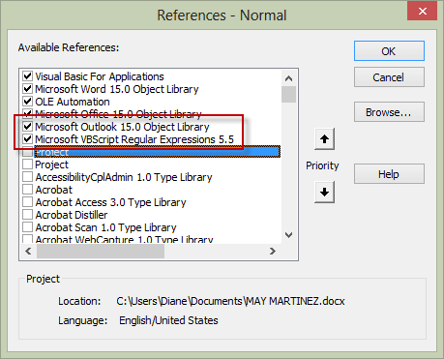Uncheck Microsoft Office 15.0 Object Library
The image size is (444, 359).
[28, 113]
